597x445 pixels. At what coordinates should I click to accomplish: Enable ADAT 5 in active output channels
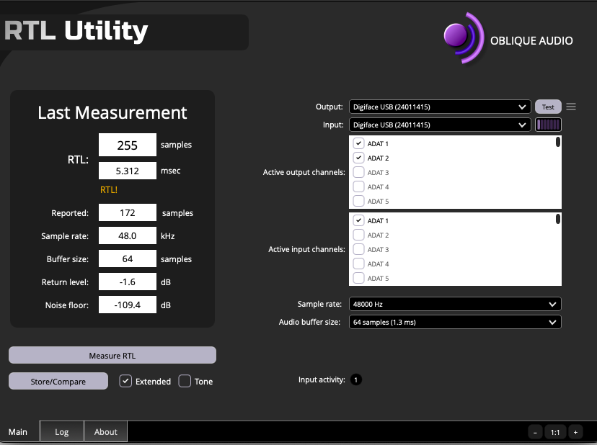point(358,201)
